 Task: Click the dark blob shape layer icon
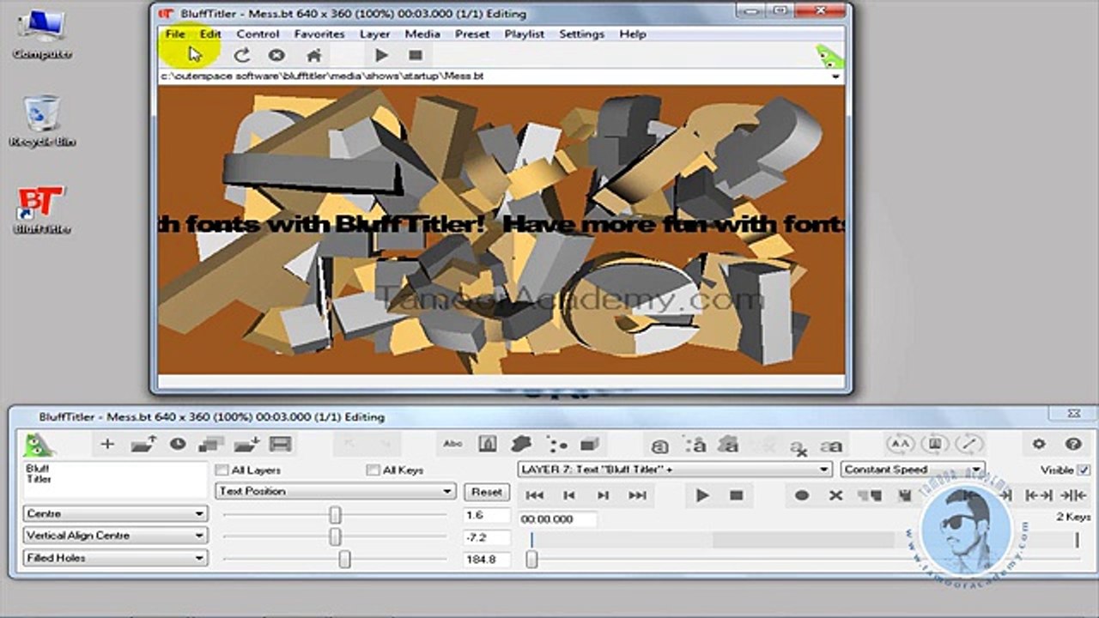521,444
